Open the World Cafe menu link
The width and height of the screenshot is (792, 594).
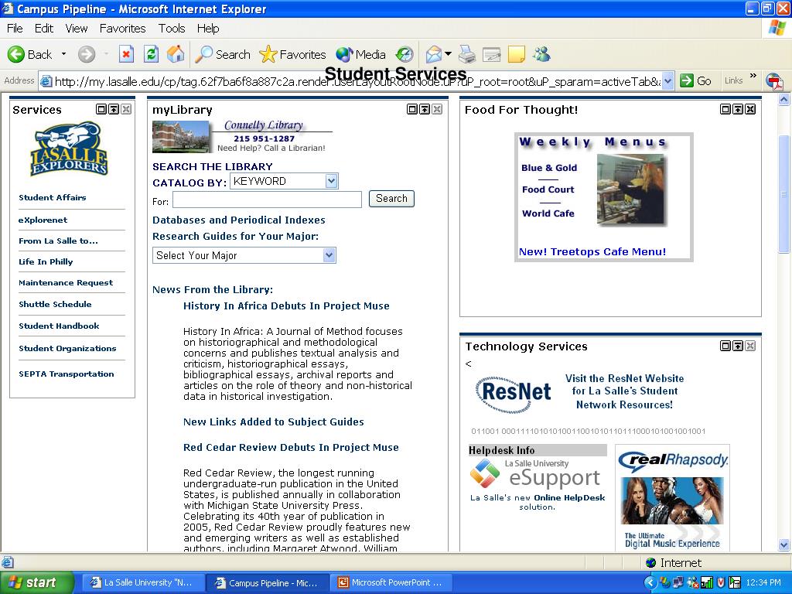pos(548,213)
